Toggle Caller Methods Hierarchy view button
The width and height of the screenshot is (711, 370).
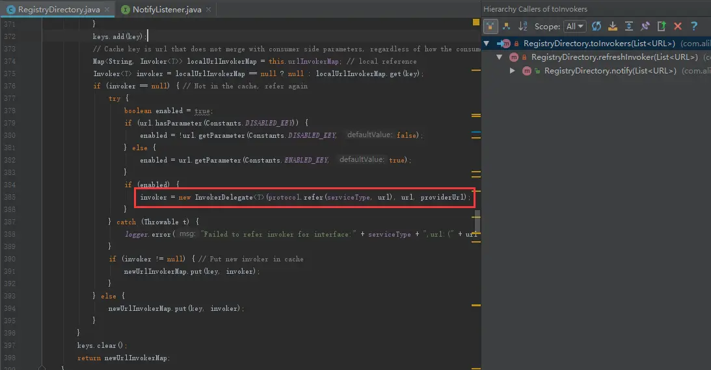click(x=490, y=26)
